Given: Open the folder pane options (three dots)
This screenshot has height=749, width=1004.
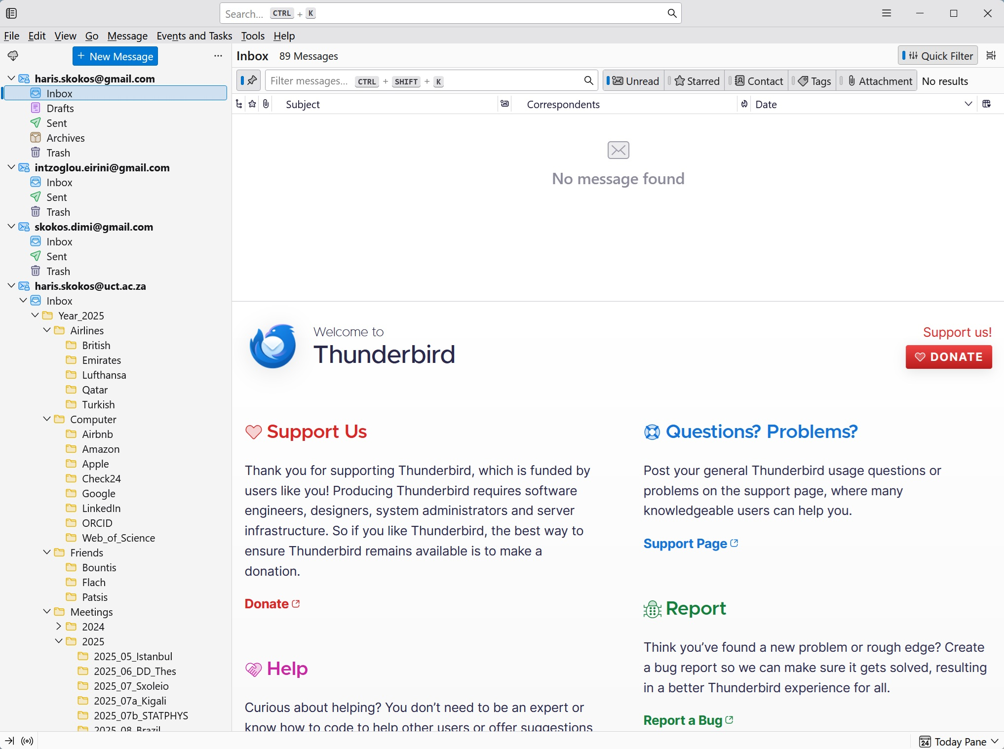Looking at the screenshot, I should click(218, 56).
